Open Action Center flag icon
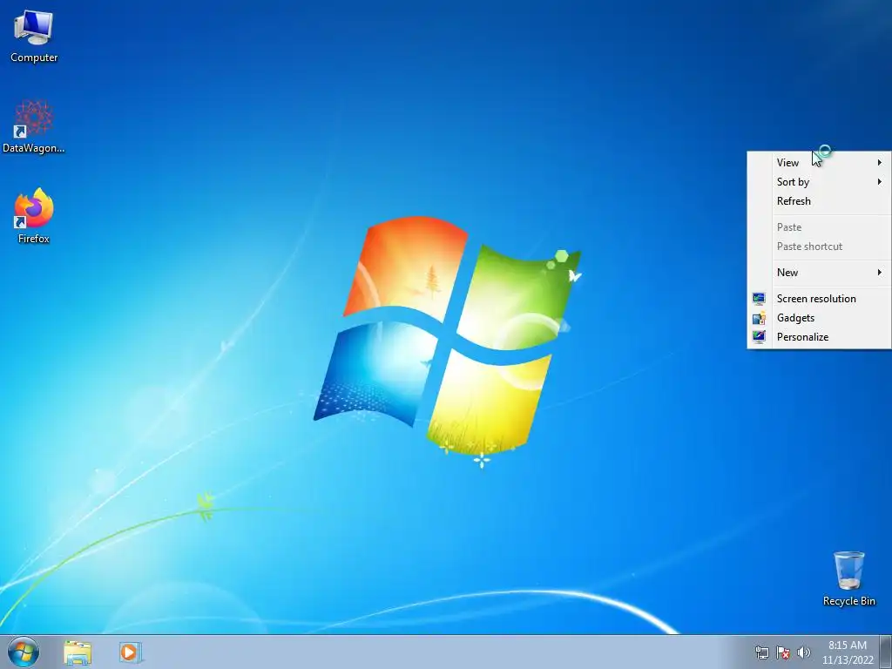Viewport: 892px width, 669px height. (783, 652)
